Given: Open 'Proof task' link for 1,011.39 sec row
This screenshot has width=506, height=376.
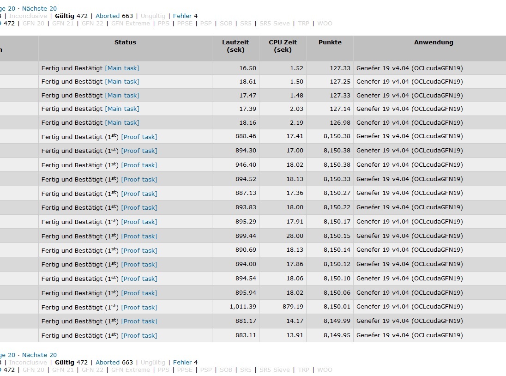Looking at the screenshot, I should click(139, 307).
